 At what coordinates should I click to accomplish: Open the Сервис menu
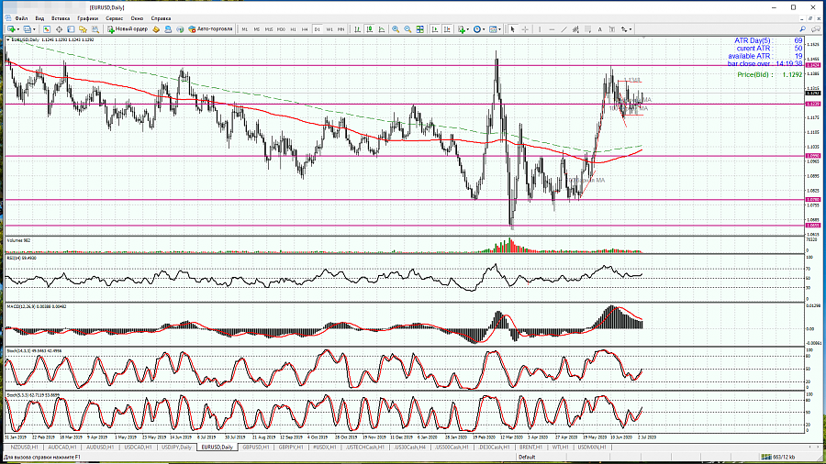point(115,18)
